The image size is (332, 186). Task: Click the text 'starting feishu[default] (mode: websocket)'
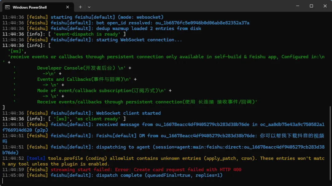point(107,17)
